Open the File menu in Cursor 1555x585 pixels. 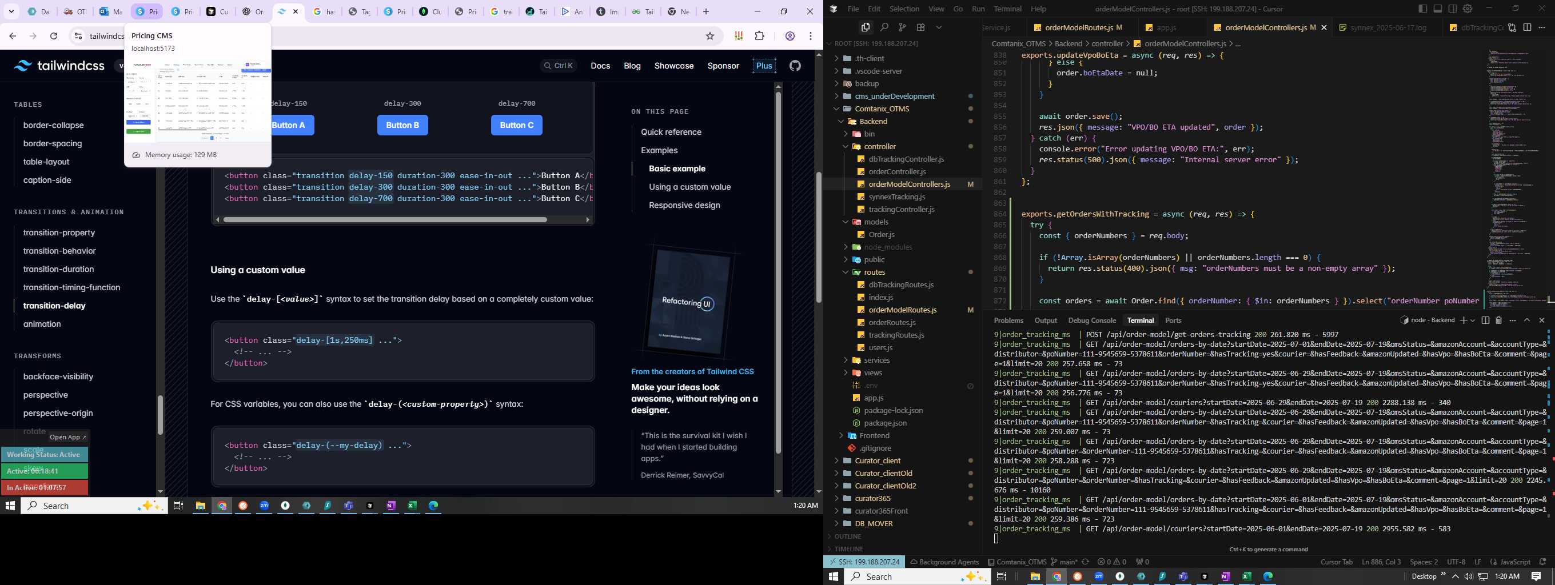[853, 9]
